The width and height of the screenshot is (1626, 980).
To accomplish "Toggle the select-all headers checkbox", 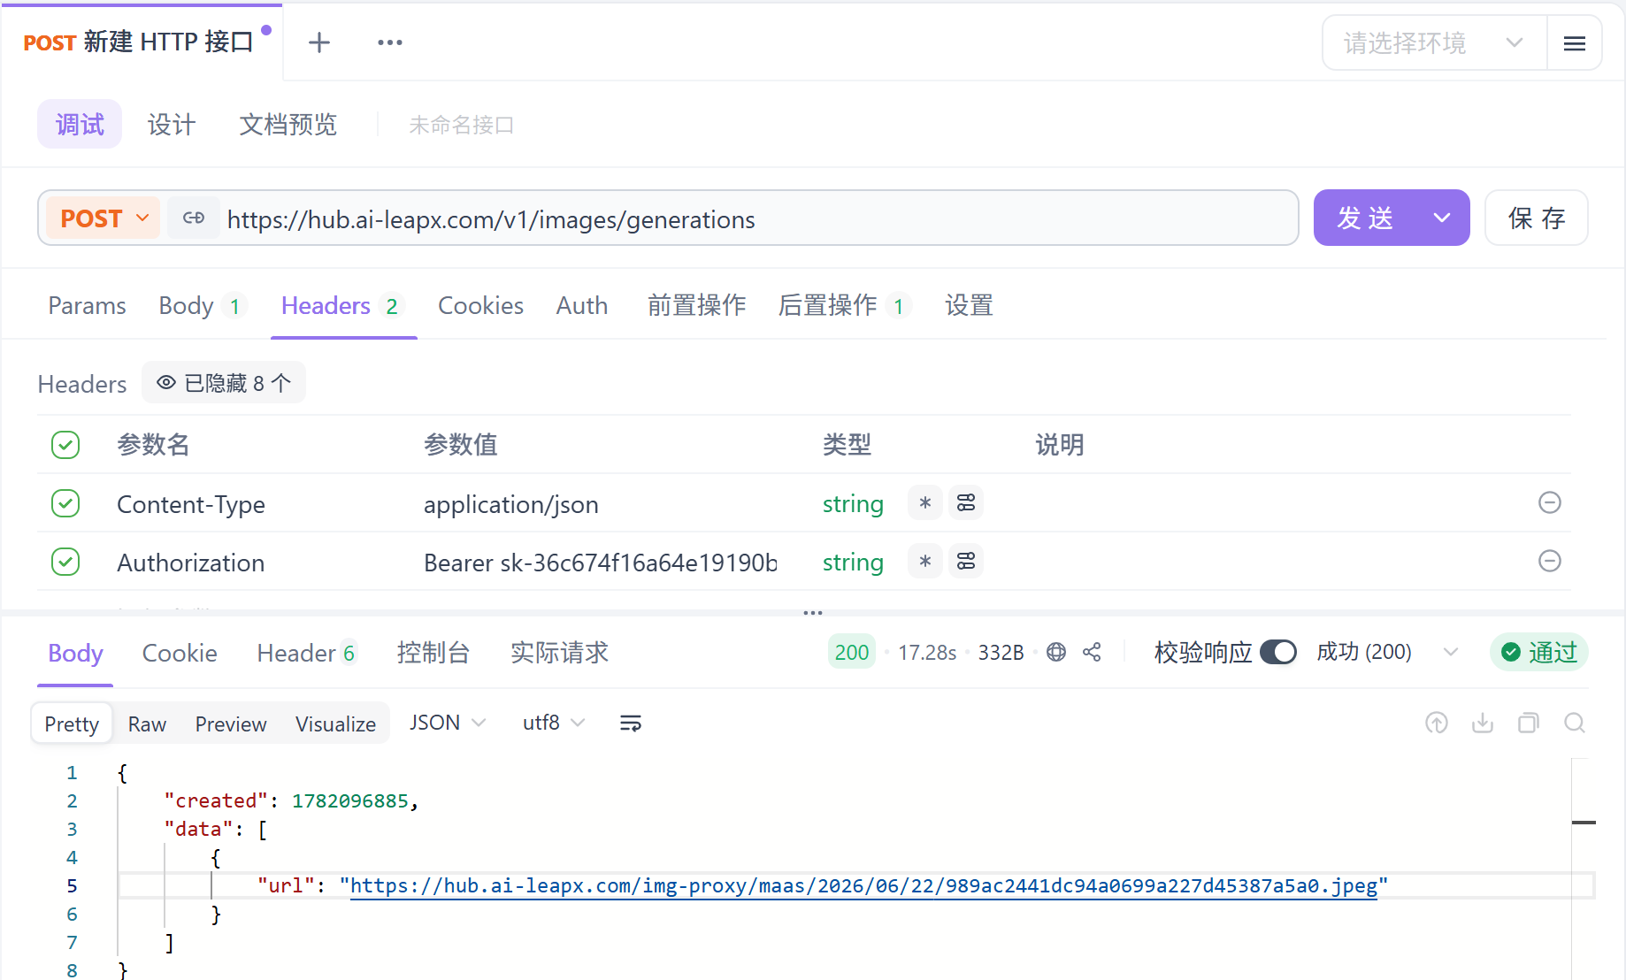I will pos(65,444).
